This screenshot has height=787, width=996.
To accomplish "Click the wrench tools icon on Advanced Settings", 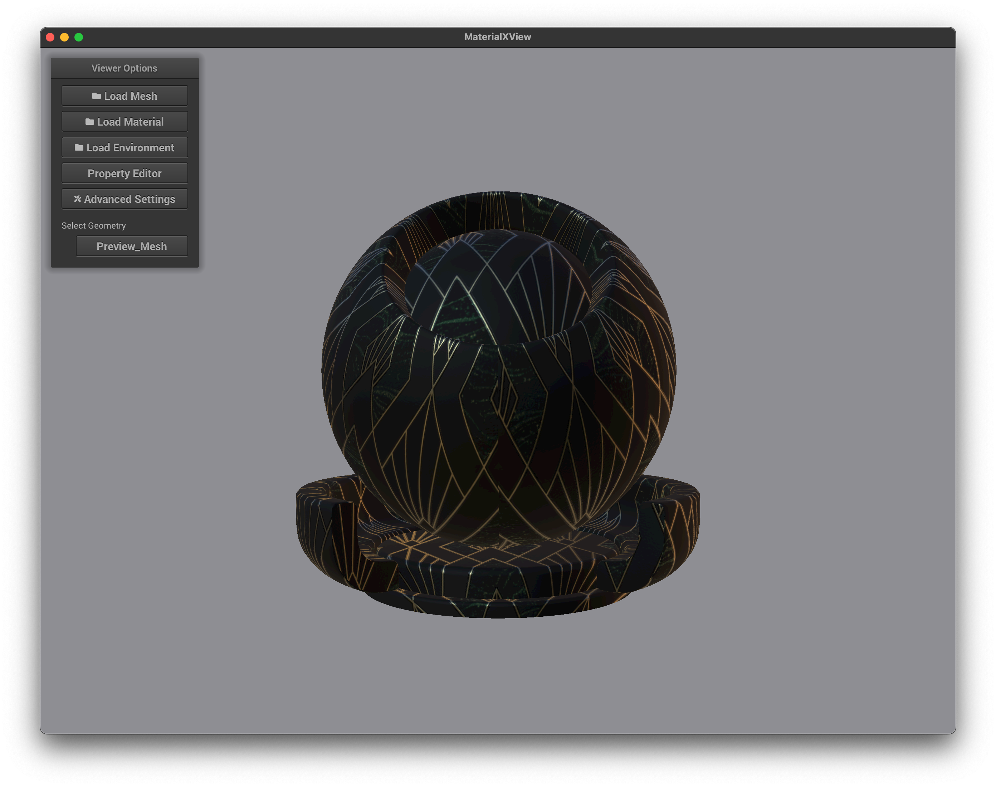I will click(x=77, y=199).
